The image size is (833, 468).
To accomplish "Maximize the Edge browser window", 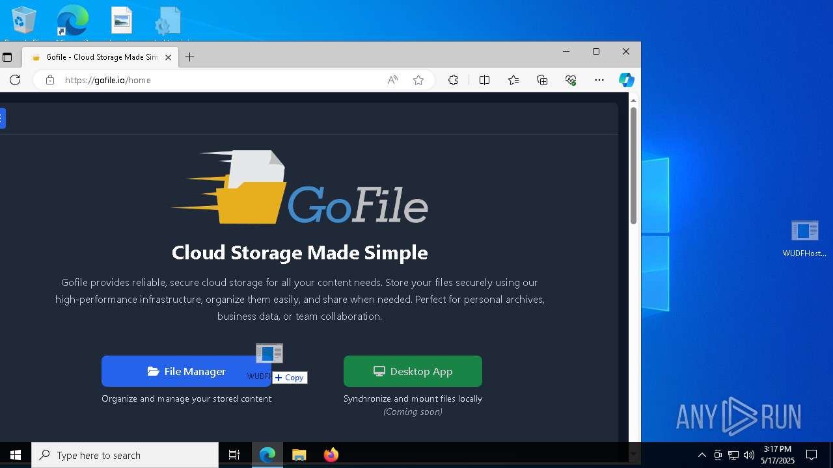I will point(596,51).
